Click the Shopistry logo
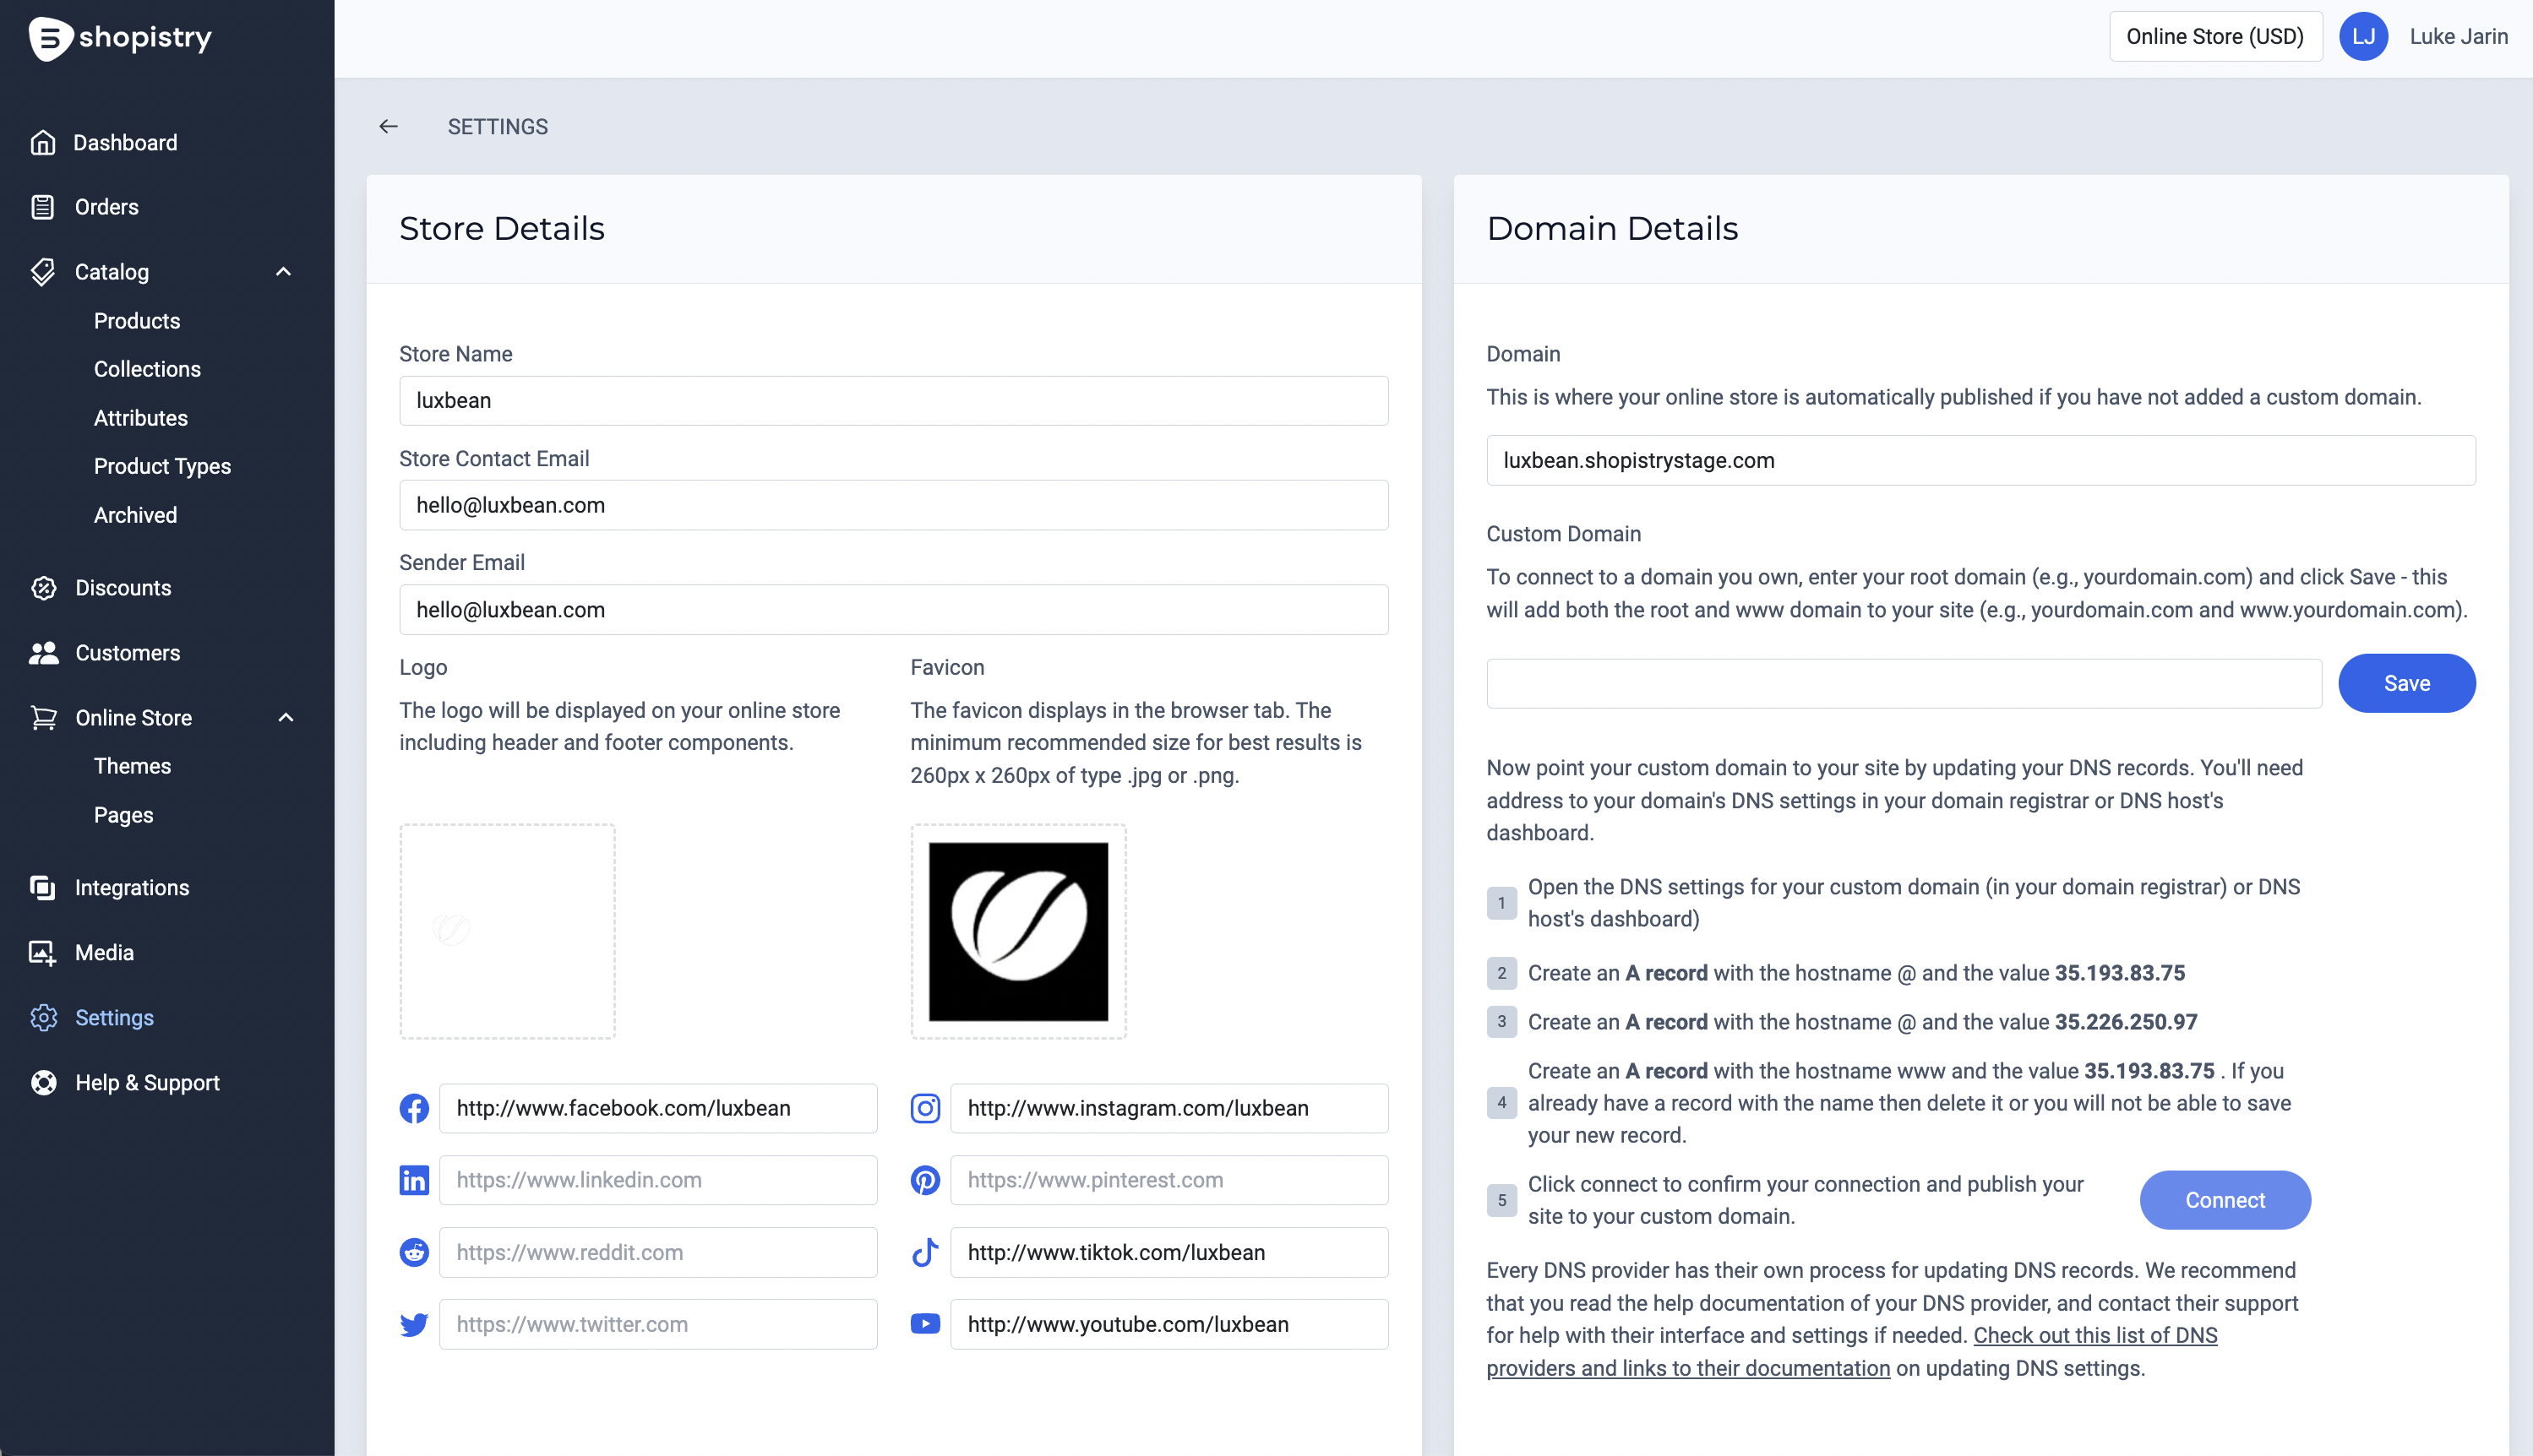Viewport: 2533px width, 1456px height. click(120, 38)
